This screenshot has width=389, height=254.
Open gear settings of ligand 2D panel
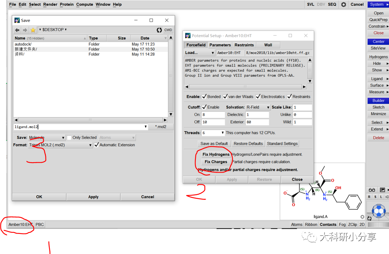click(x=362, y=217)
